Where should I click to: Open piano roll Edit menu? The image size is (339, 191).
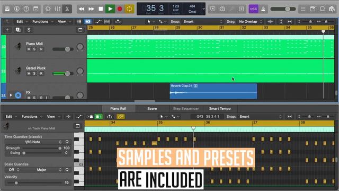[11, 117]
